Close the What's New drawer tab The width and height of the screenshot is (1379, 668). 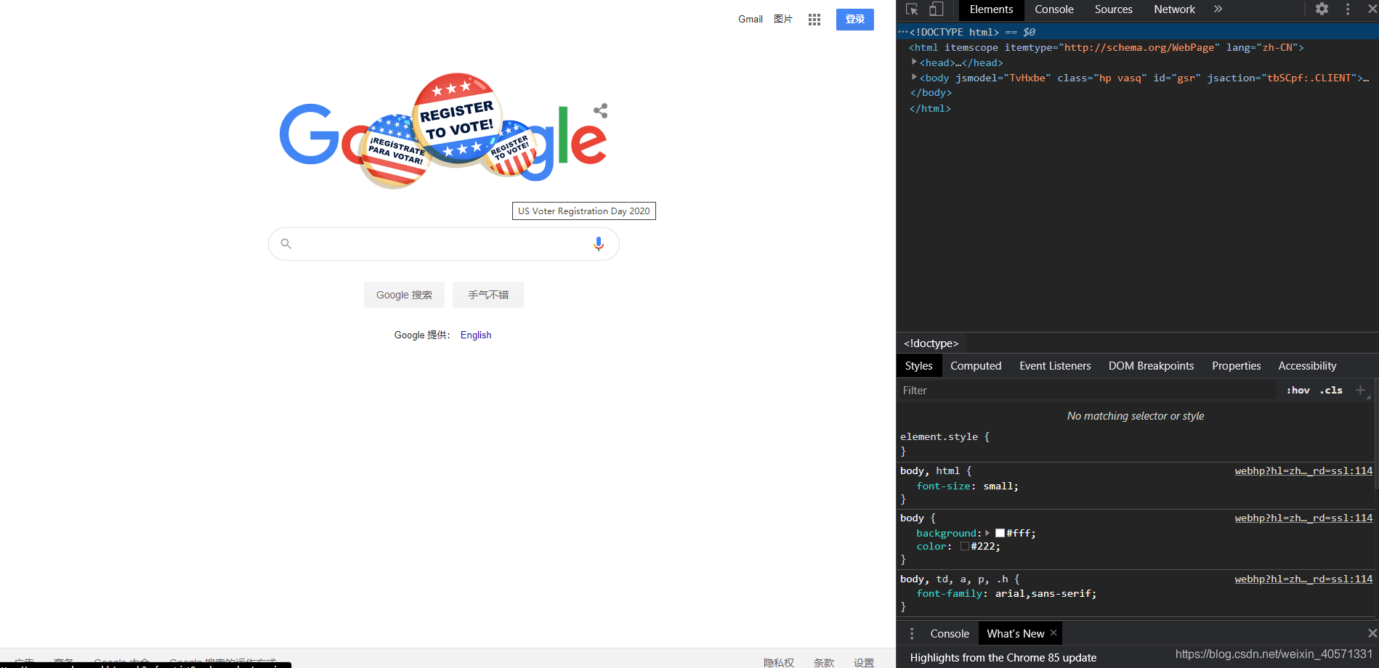coord(1054,633)
